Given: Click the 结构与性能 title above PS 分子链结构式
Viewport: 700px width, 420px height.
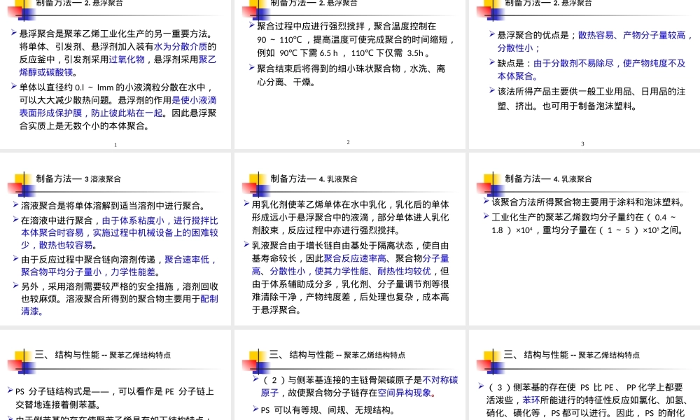Looking at the screenshot, I should (x=103, y=355).
